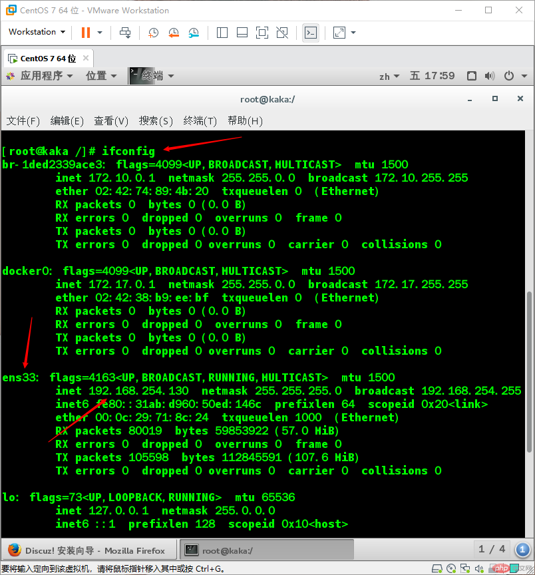Image resolution: width=535 pixels, height=575 pixels.
Task: Show or hide the library panel icon
Action: coord(222,32)
